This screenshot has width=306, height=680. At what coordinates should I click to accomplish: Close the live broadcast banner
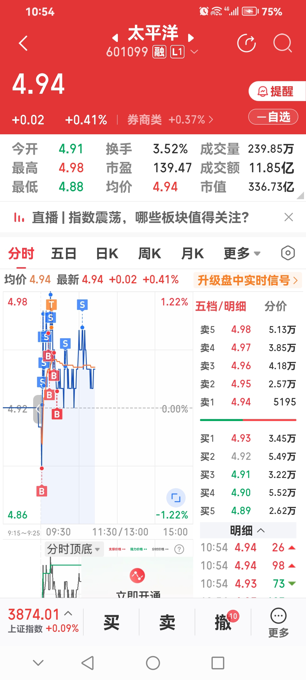(x=288, y=217)
